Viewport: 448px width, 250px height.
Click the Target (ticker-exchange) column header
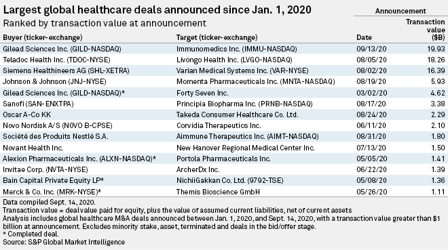217,38
